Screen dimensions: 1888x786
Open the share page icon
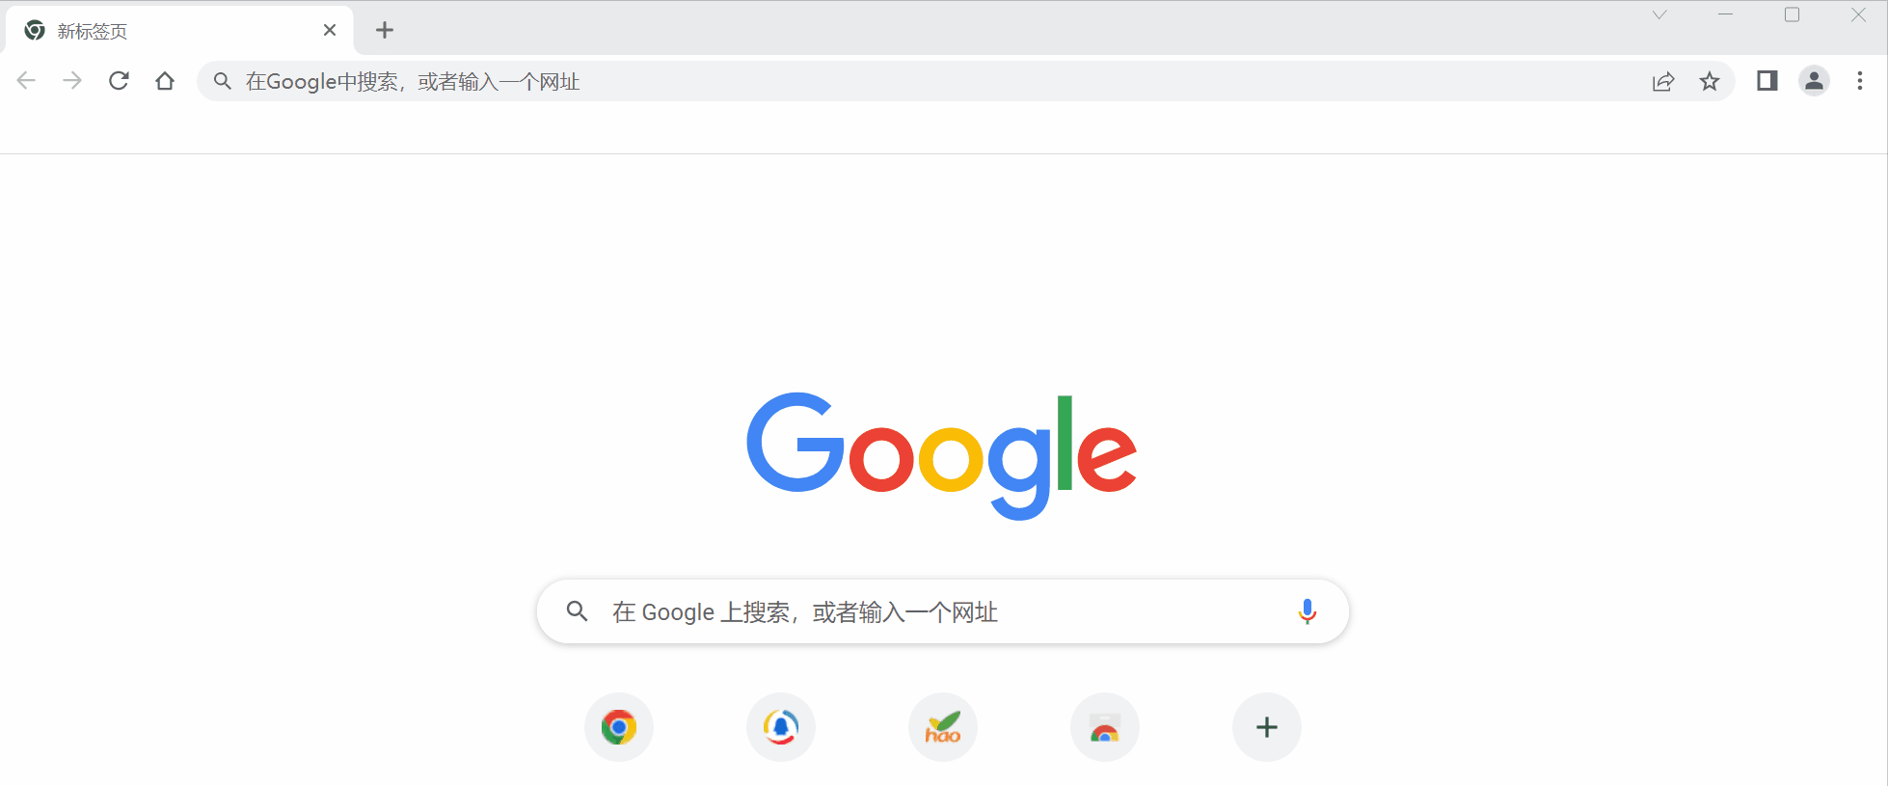point(1663,81)
